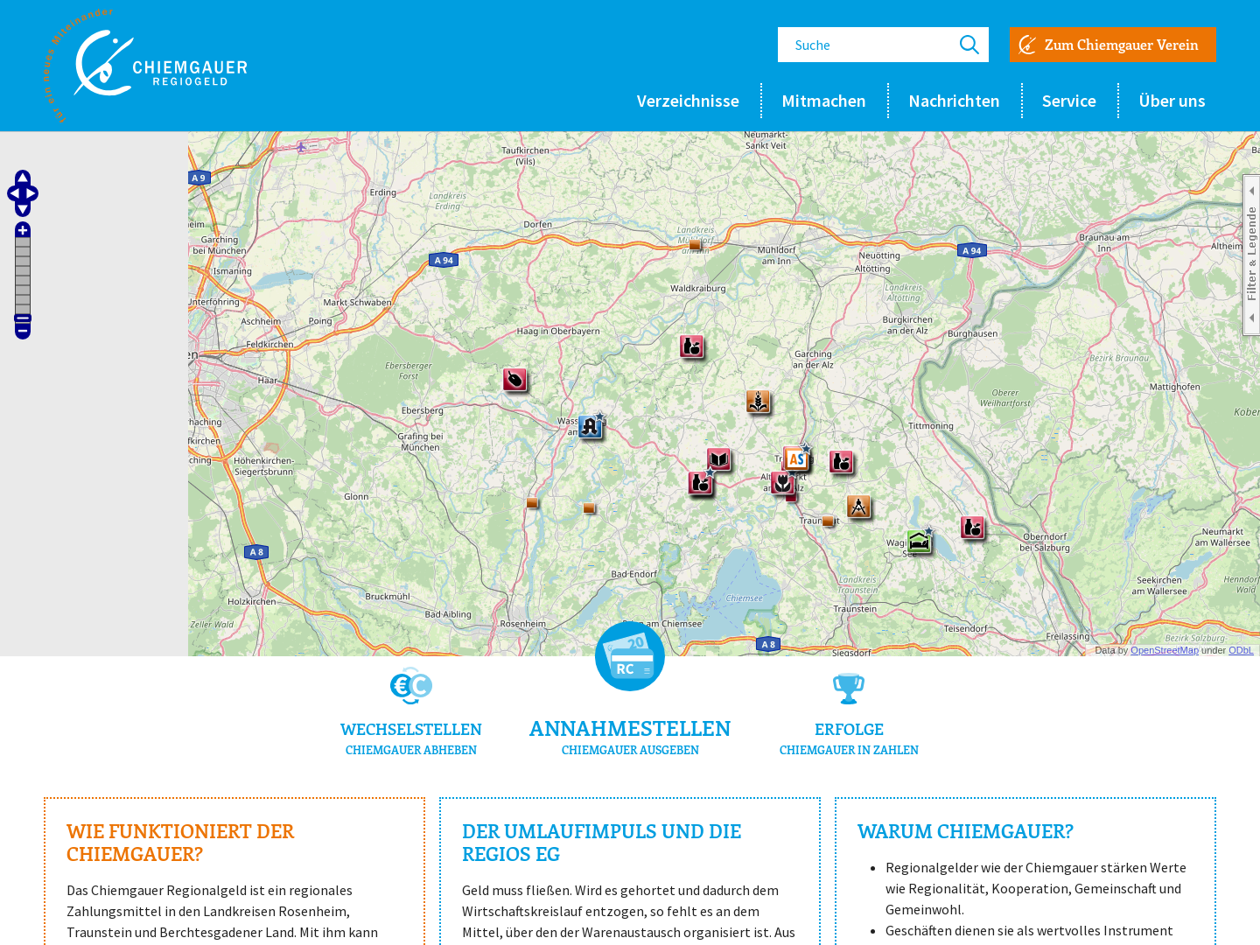Follow the ODbL license link
1260x945 pixels.
coord(1241,650)
